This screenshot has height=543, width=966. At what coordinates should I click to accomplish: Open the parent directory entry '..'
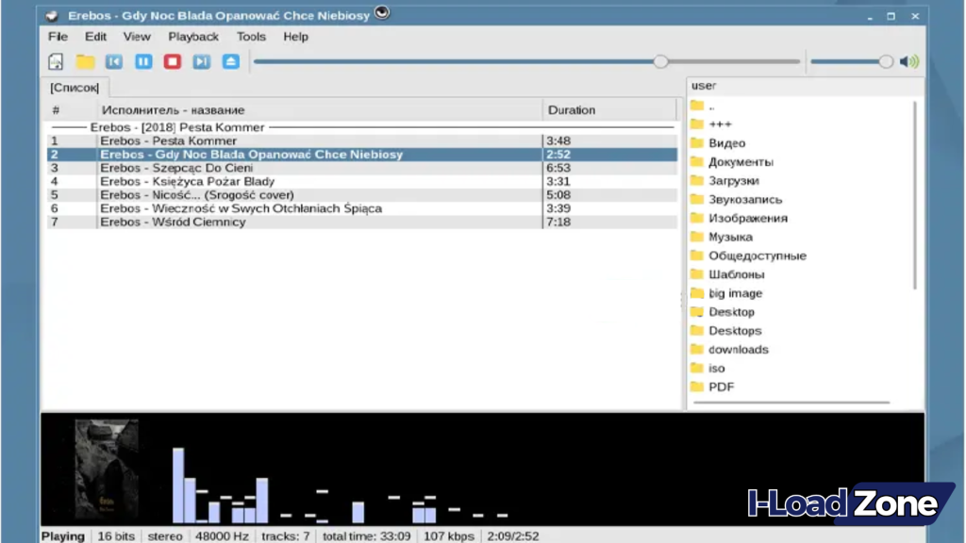point(709,105)
